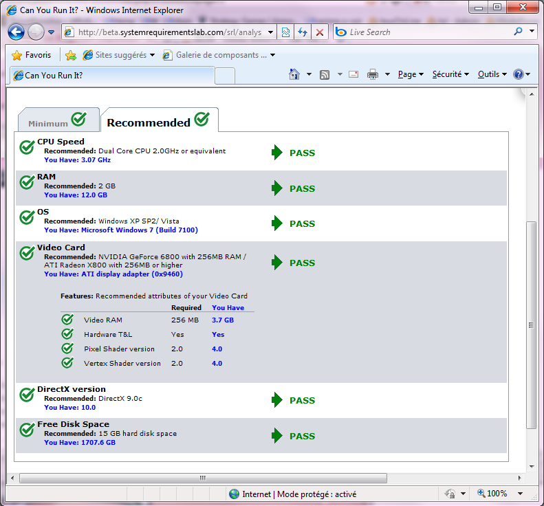Click the Internet Explorer title bar icon
This screenshot has width=544, height=506.
tap(12, 10)
